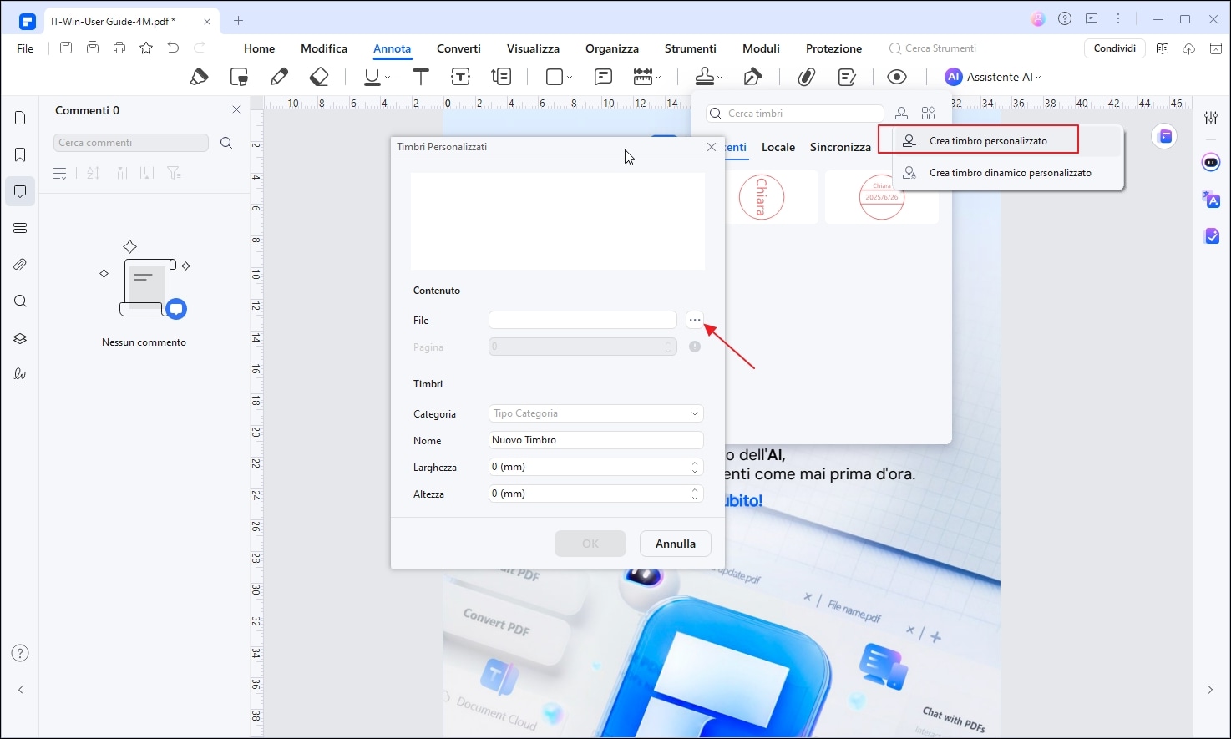Open the Assistente AI dropdown

(993, 77)
